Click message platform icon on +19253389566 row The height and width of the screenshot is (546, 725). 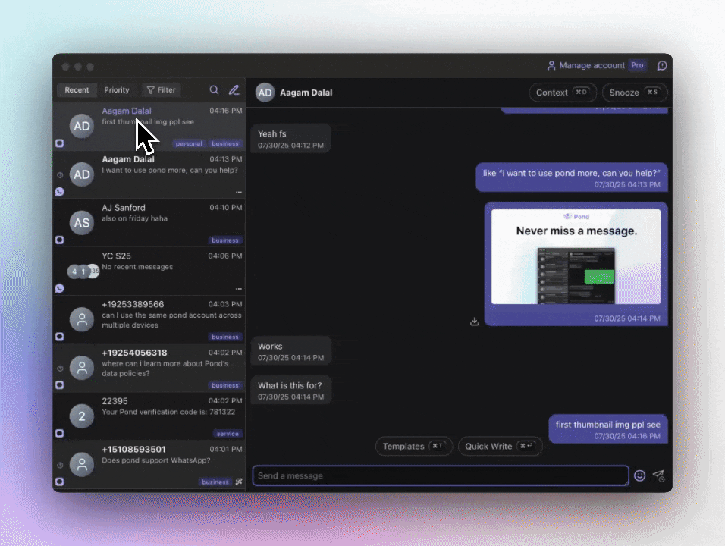coord(60,337)
